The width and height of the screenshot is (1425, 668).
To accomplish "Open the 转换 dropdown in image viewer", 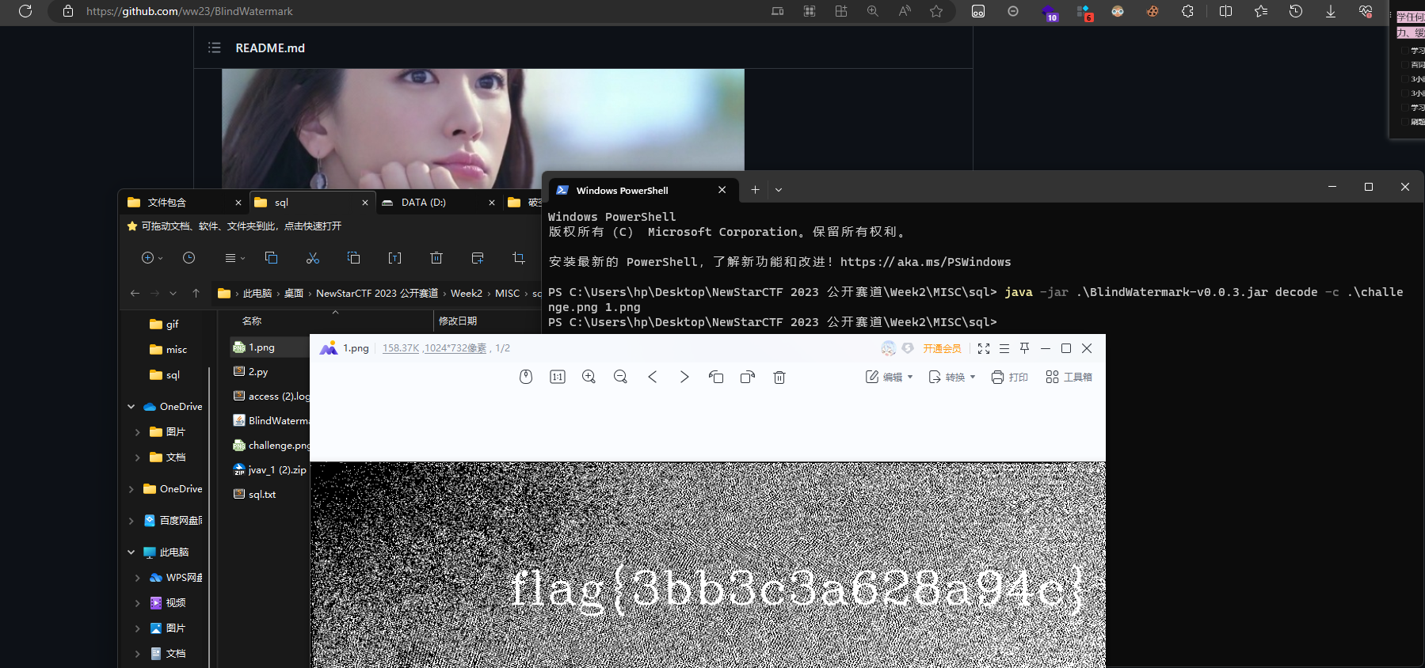I will coord(952,377).
